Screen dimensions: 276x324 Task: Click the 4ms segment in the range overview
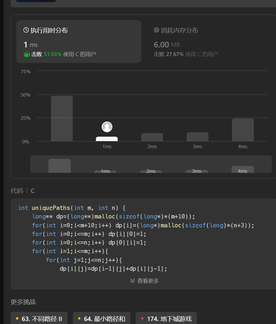pos(243,170)
